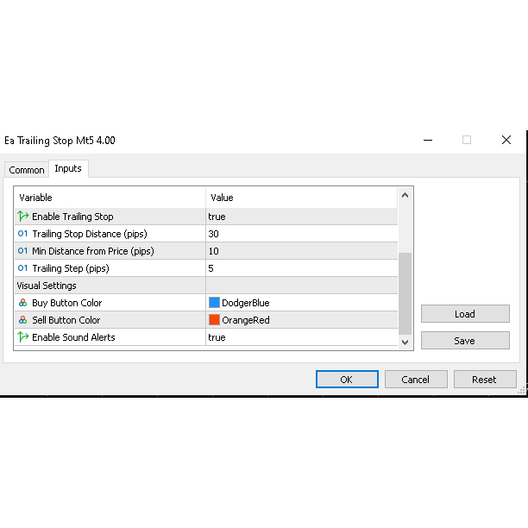Click the Buy Button Color palette icon
This screenshot has height=528, width=528.
22,303
